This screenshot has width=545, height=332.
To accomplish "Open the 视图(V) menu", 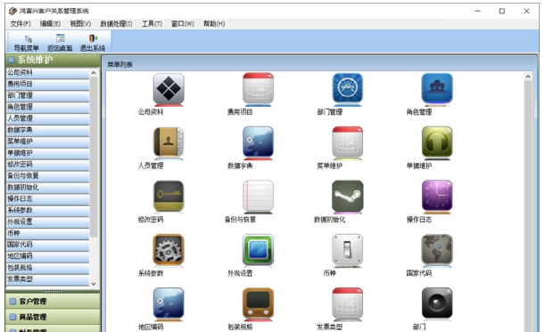I will tap(80, 24).
